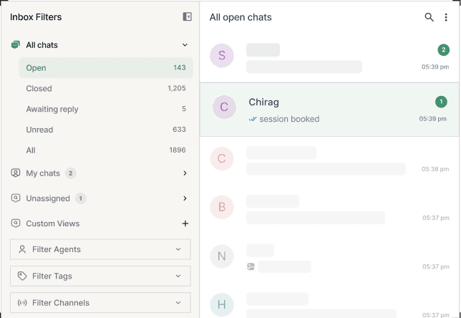461x318 pixels.
Task: Collapse the All chats section
Action: pyautogui.click(x=185, y=45)
